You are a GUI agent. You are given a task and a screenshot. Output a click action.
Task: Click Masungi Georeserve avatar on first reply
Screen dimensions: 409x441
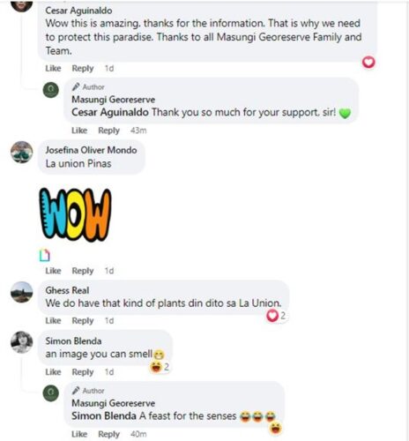pyautogui.click(x=51, y=90)
